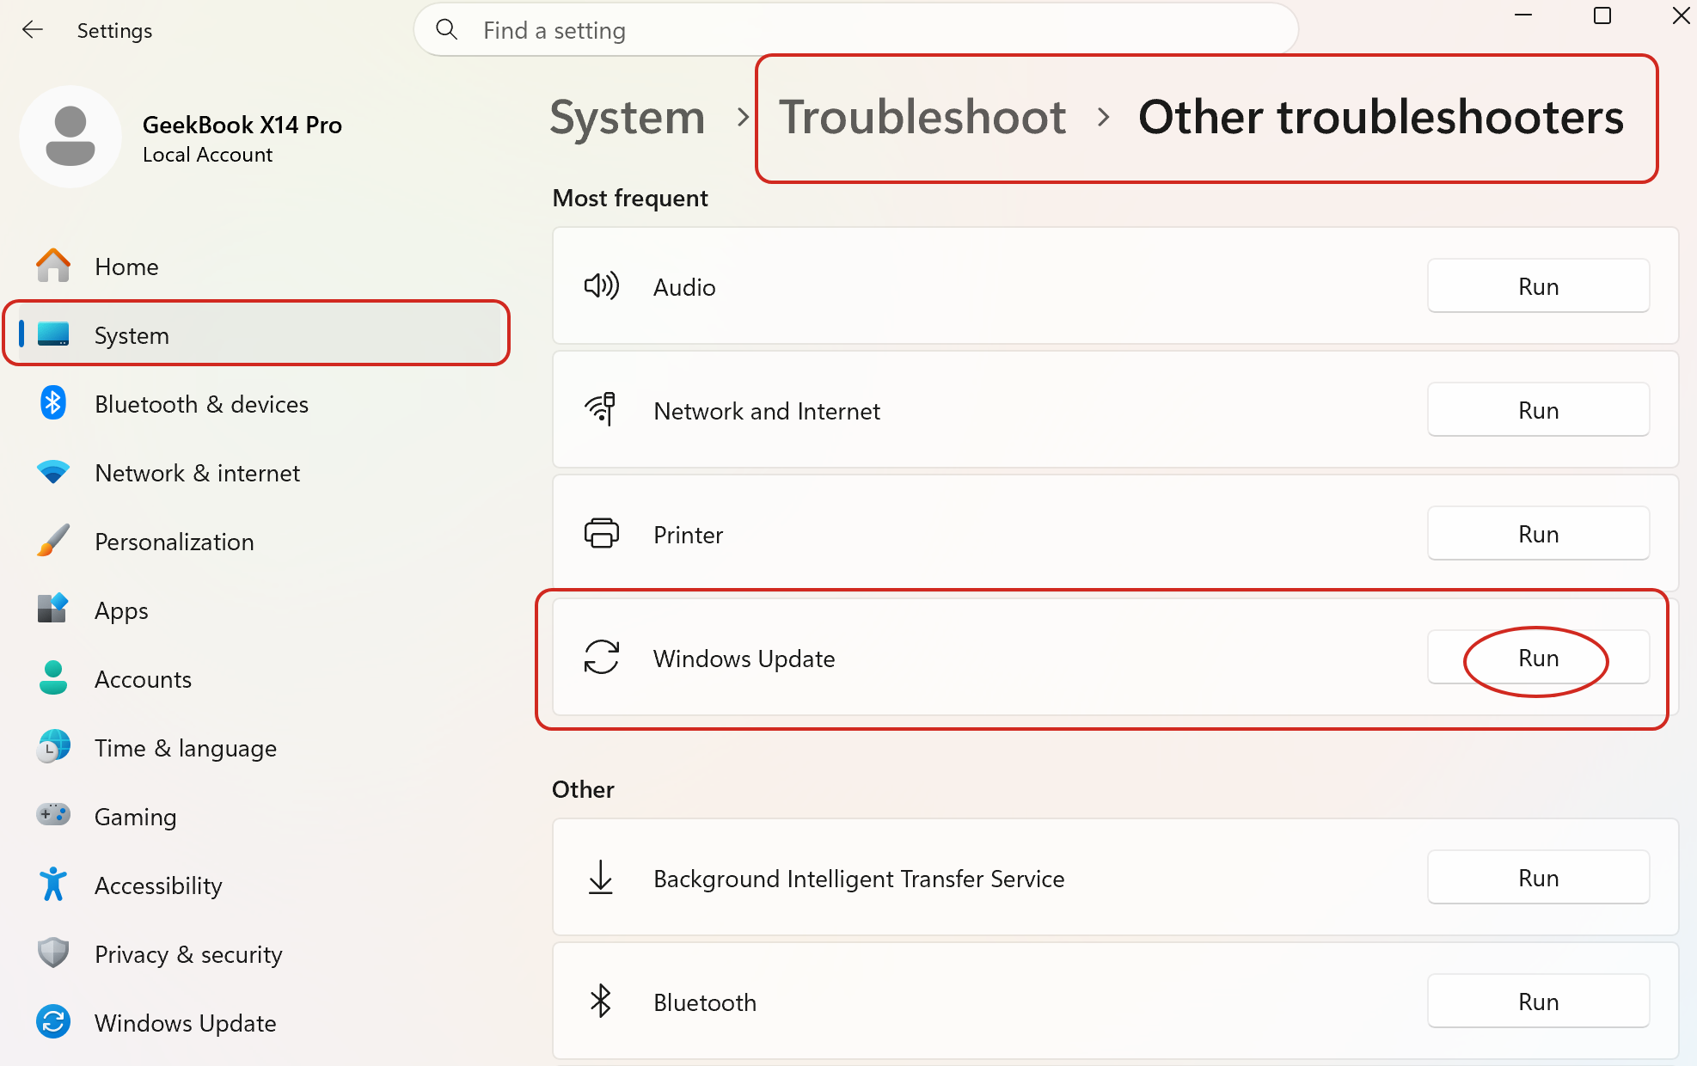Click the Windows Update sidebar icon
This screenshot has width=1697, height=1066.
[x=53, y=1022]
